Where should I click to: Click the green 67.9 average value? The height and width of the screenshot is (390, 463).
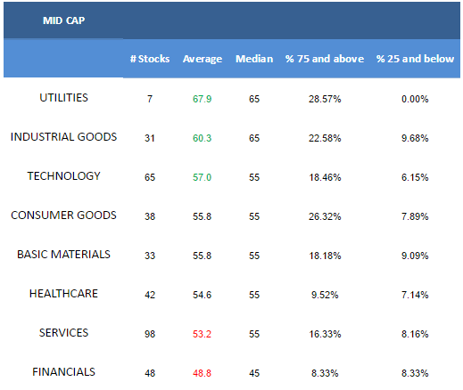pos(203,99)
